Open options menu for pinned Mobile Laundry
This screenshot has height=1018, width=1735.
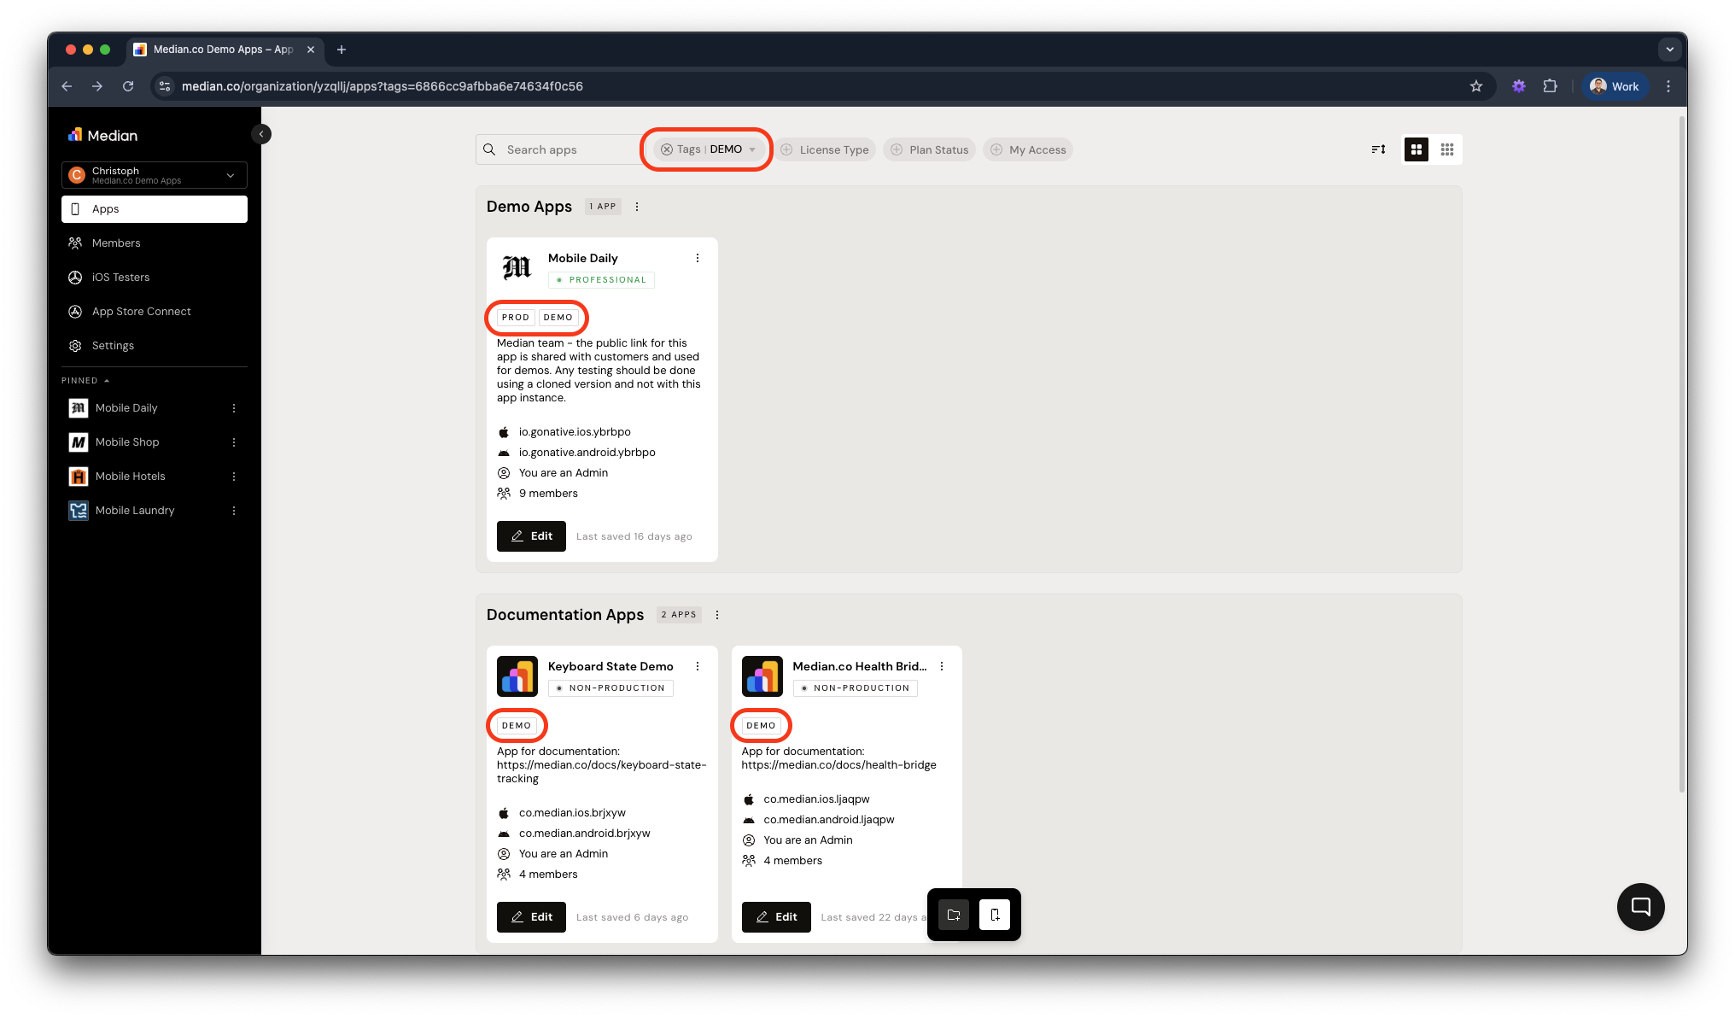click(234, 511)
